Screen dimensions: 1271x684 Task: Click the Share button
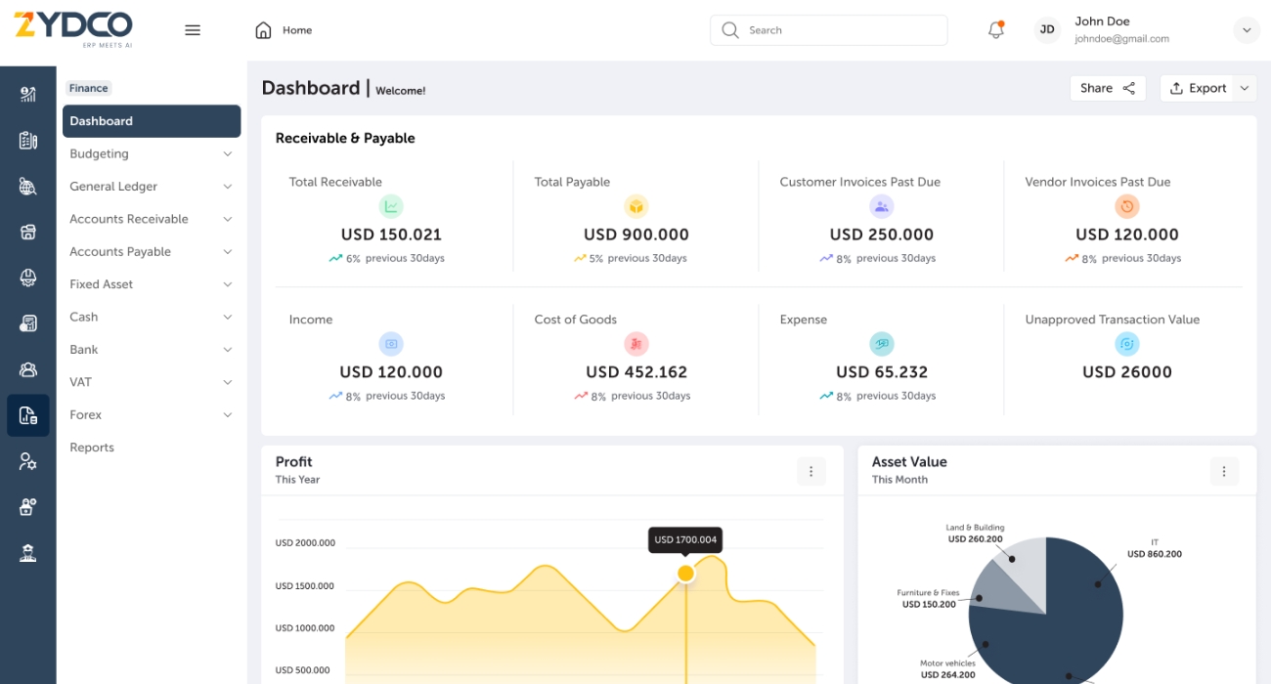point(1107,88)
